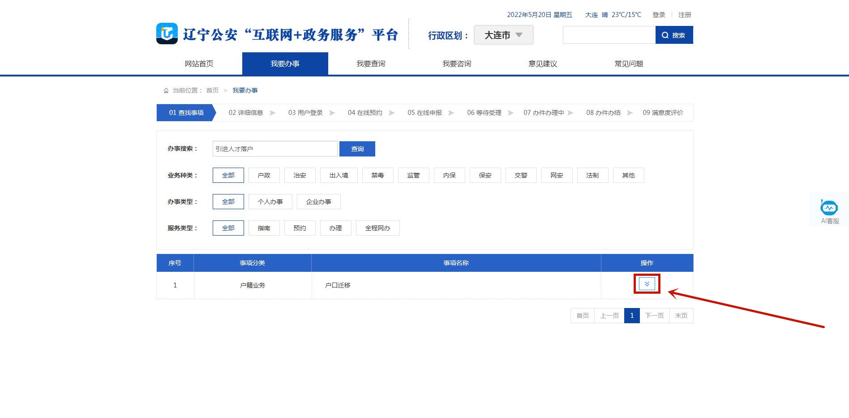Open the 大连市 region dropdown
Viewport: 849px width, 418px height.
[x=503, y=35]
